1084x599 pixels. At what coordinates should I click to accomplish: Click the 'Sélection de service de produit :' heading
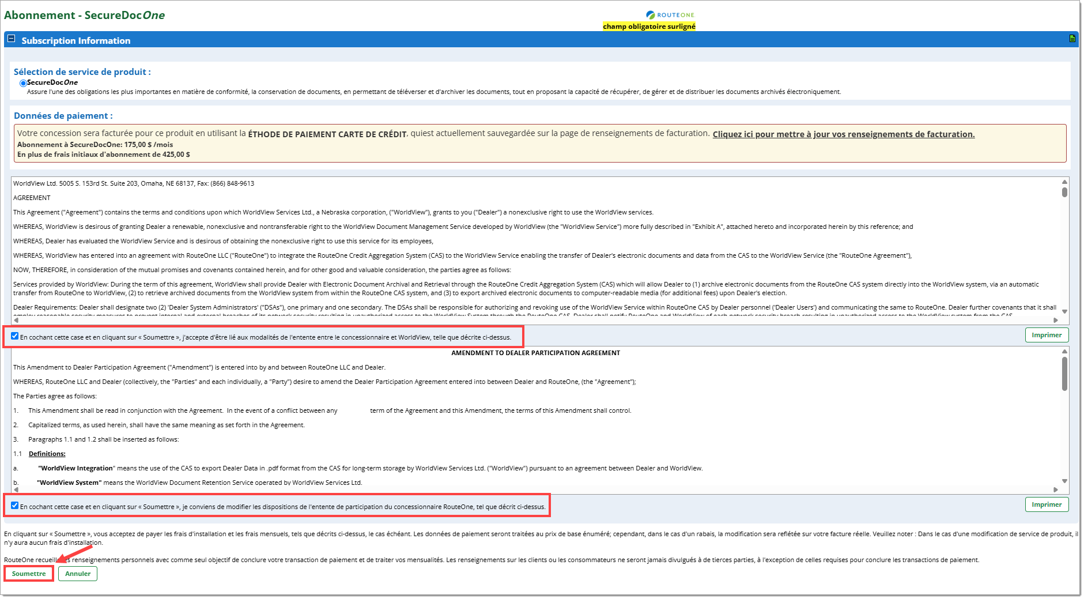(82, 72)
